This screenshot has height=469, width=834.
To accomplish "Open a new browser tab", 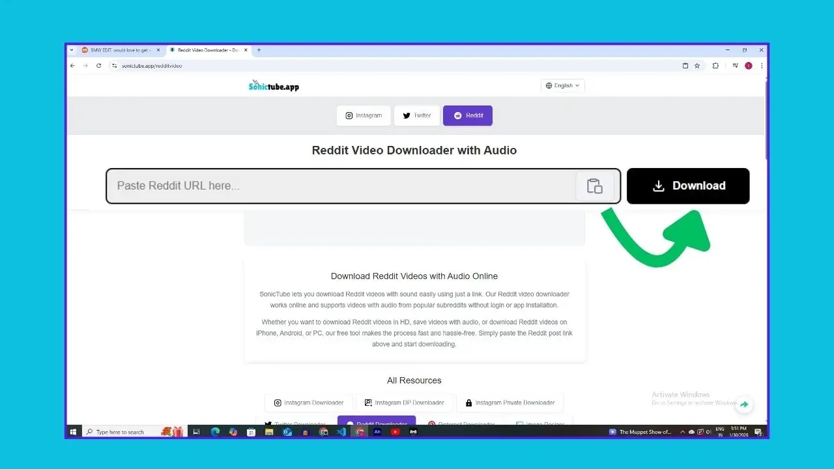I will [259, 50].
